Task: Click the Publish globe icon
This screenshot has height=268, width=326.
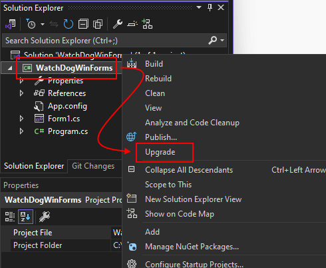Action: pos(131,137)
